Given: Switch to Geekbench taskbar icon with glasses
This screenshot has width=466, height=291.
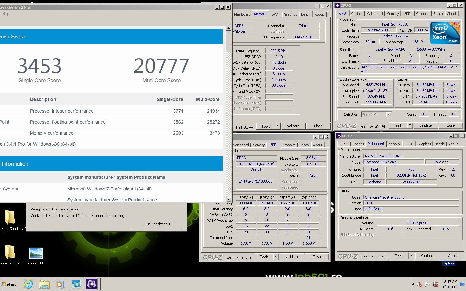Looking at the screenshot, I should coord(76,284).
